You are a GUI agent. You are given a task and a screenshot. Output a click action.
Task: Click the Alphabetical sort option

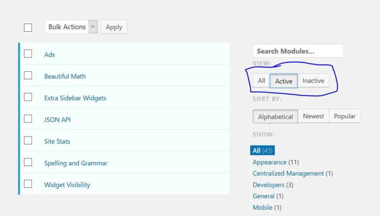[x=275, y=116]
